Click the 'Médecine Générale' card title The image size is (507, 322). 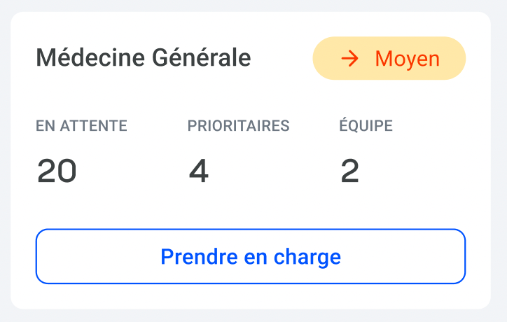[x=143, y=58]
